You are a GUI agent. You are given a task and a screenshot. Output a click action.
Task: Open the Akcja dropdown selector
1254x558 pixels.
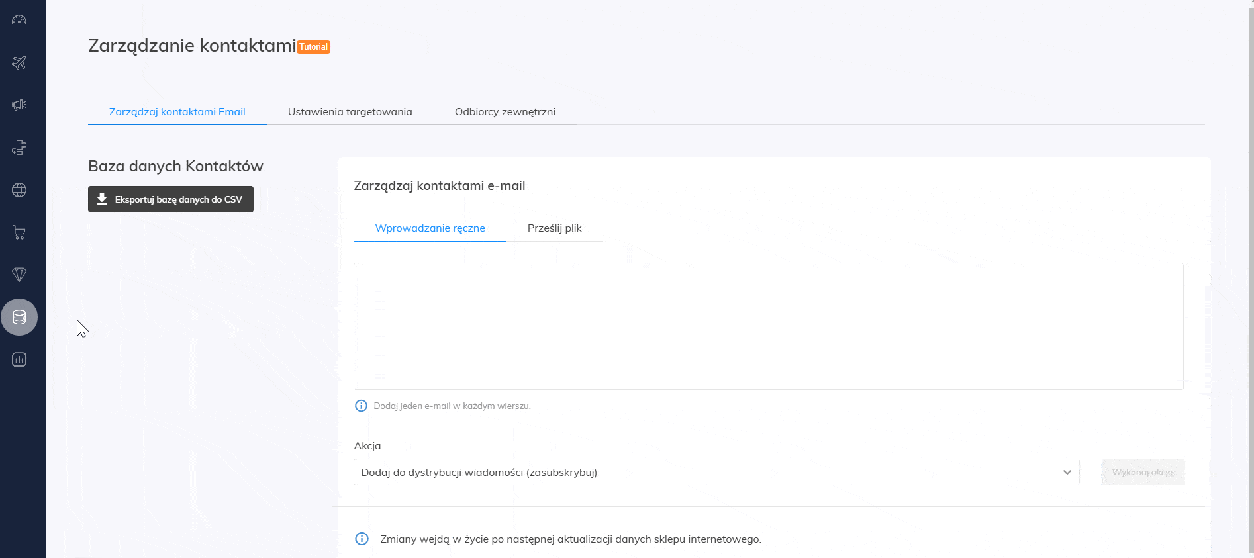pyautogui.click(x=716, y=472)
